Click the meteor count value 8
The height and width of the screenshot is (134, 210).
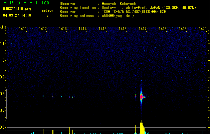(x=47, y=15)
